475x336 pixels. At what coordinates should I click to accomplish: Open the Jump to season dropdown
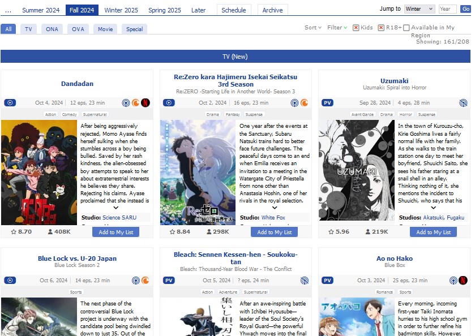(x=420, y=9)
